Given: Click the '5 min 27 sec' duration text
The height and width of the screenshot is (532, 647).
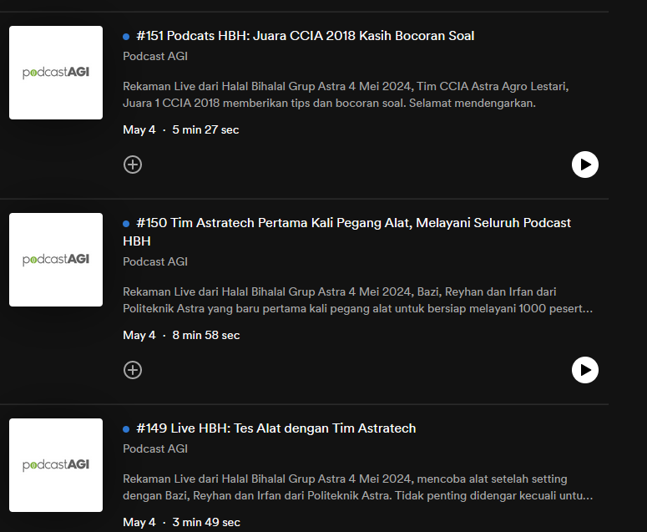Looking at the screenshot, I should (x=205, y=129).
